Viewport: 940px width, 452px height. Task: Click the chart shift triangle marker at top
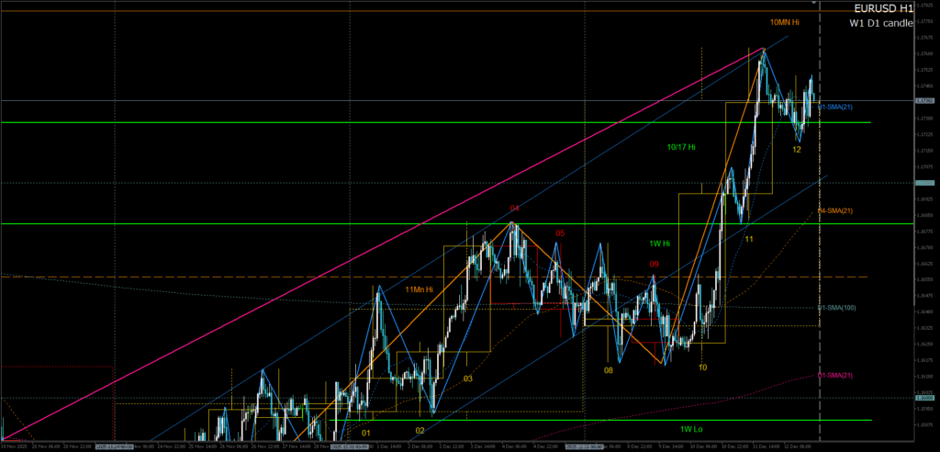814,5
